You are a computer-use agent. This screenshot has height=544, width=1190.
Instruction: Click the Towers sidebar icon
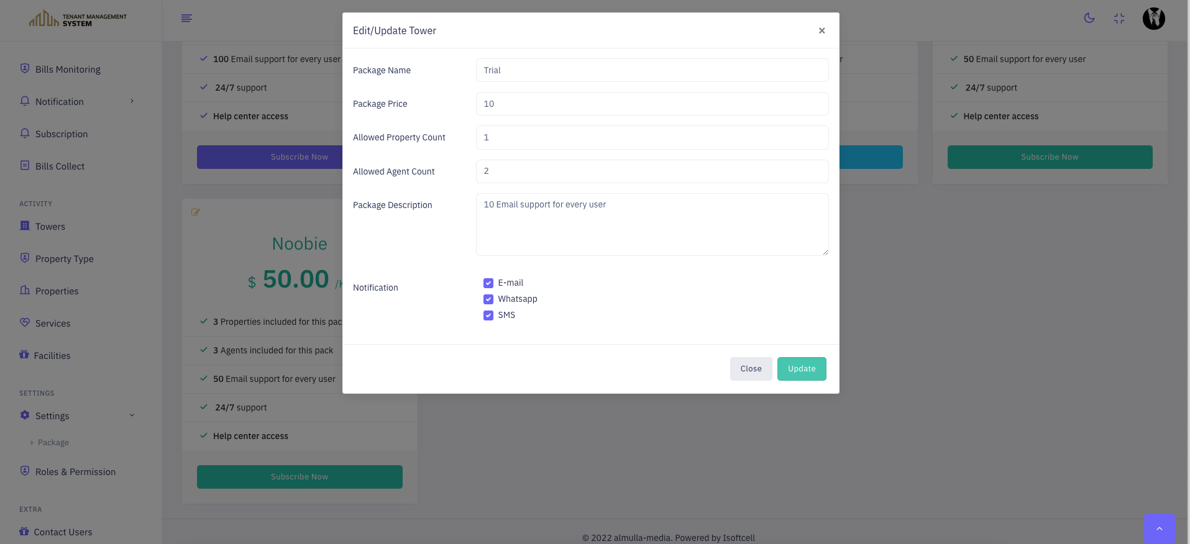click(x=25, y=226)
